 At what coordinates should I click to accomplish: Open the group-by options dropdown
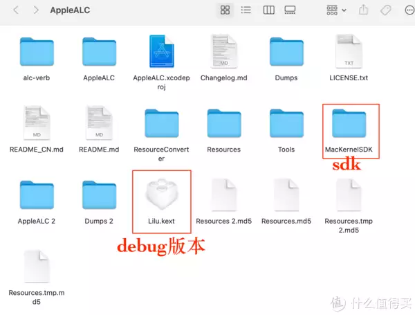click(336, 10)
